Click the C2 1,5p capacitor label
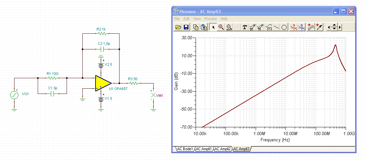Viewport: 365px width, 160px height. pos(104,44)
